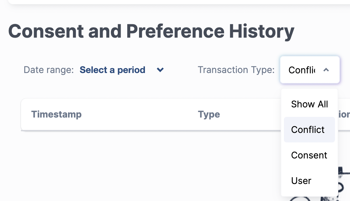Screen dimensions: 350x201
Task: Click the white card edge above the heading
Action: (x=177, y=2)
